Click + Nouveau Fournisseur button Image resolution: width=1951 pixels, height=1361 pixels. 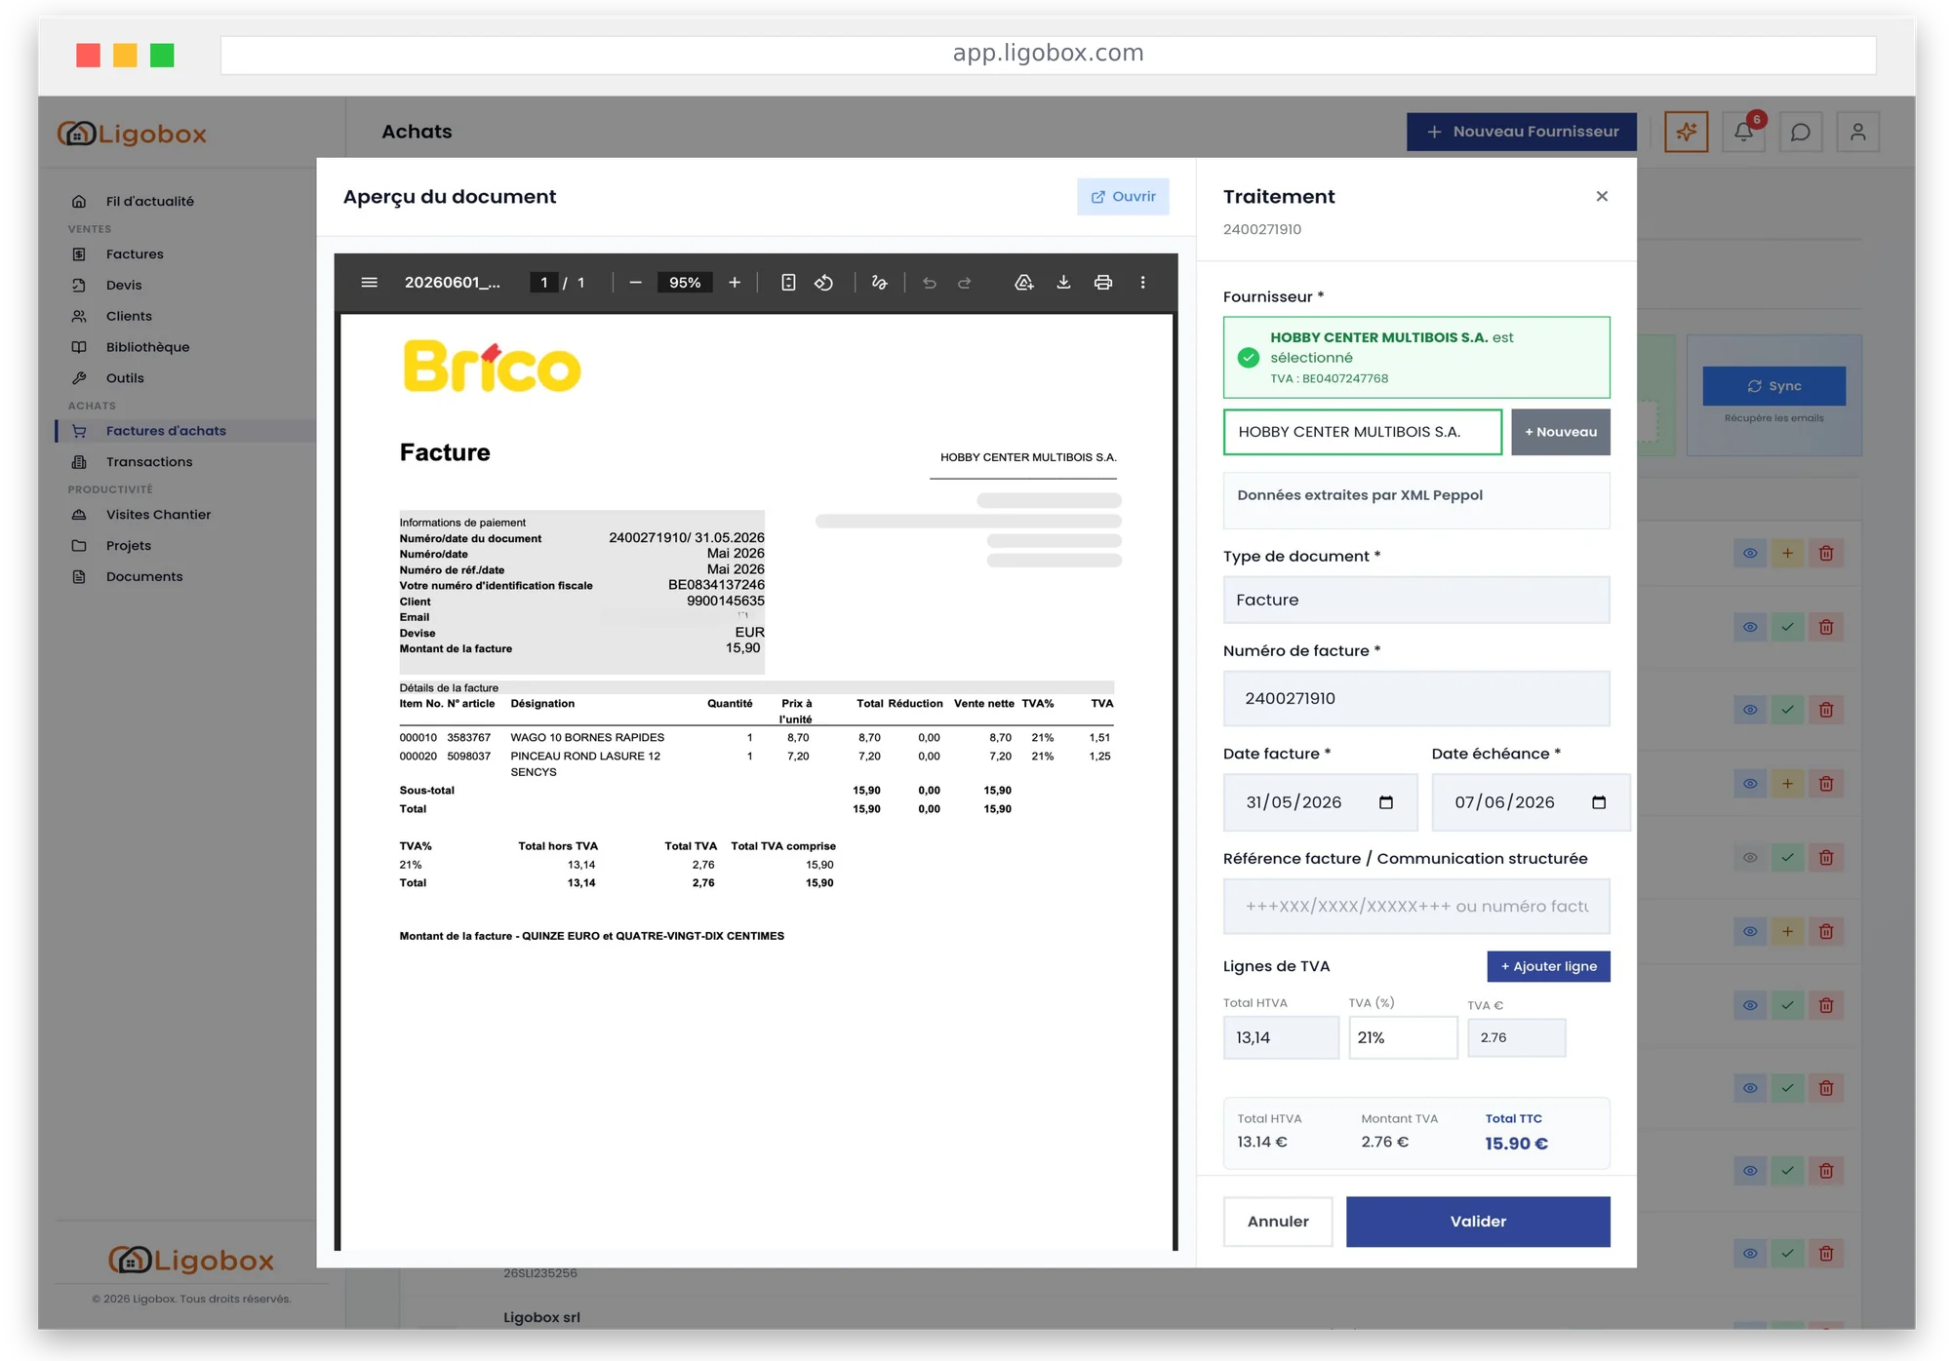1522,132
